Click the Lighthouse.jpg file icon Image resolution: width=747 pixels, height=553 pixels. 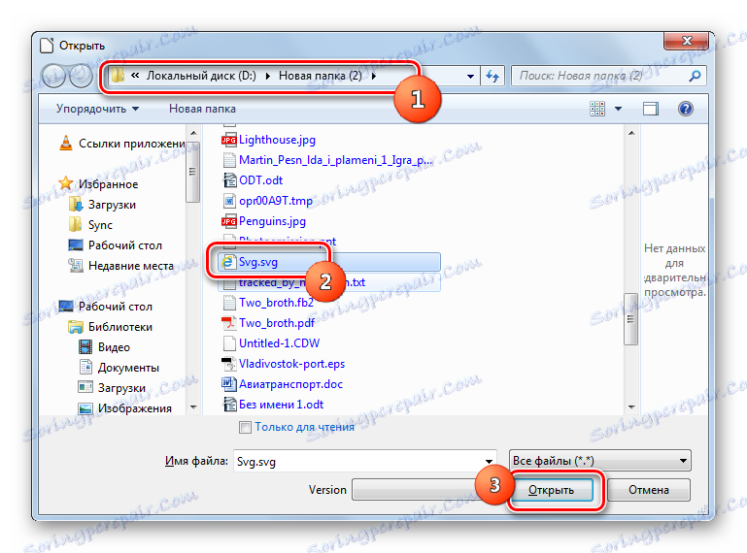(x=229, y=140)
